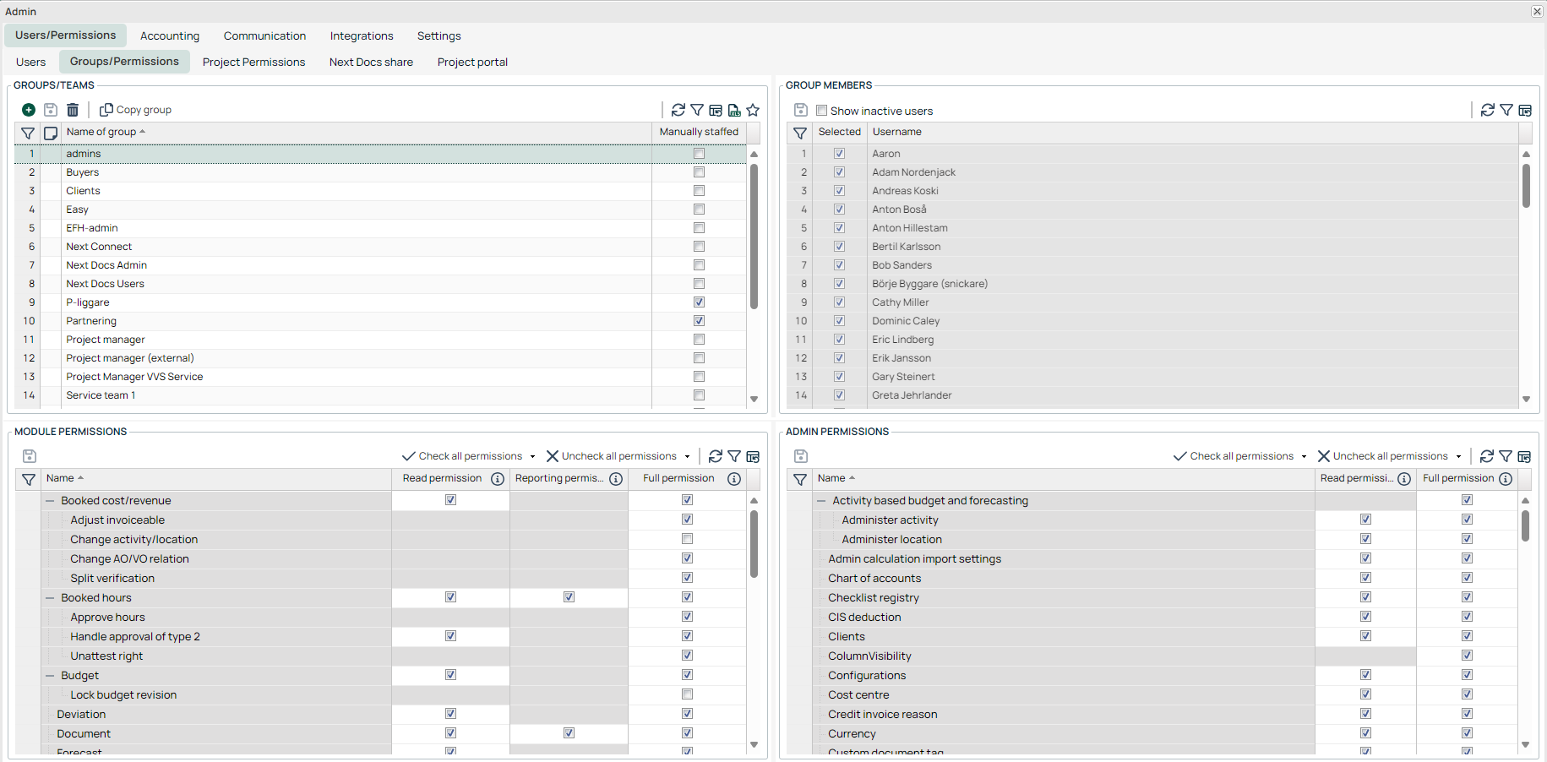Export Groups/Teams list to Excel
Viewport: 1547px width, 762px height.
click(734, 110)
